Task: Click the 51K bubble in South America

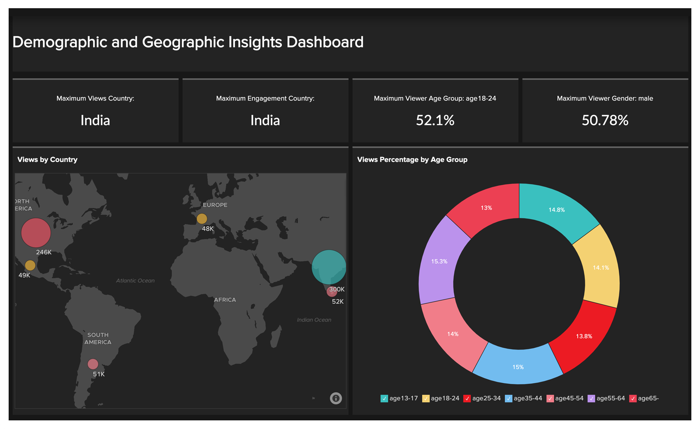Action: [93, 364]
